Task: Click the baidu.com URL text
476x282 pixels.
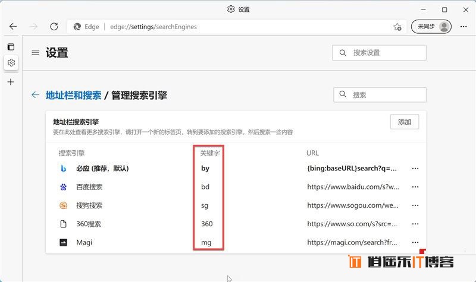Action: 353,187
